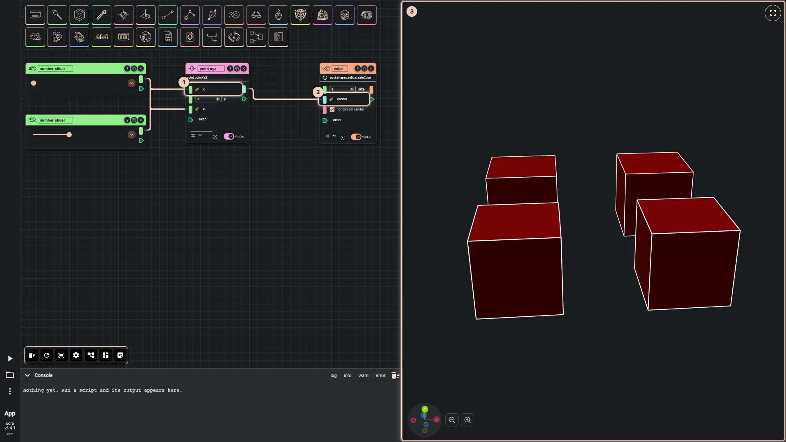The image size is (786, 442).
Task: Click the paint palette toolbar icon
Action: coord(79,37)
